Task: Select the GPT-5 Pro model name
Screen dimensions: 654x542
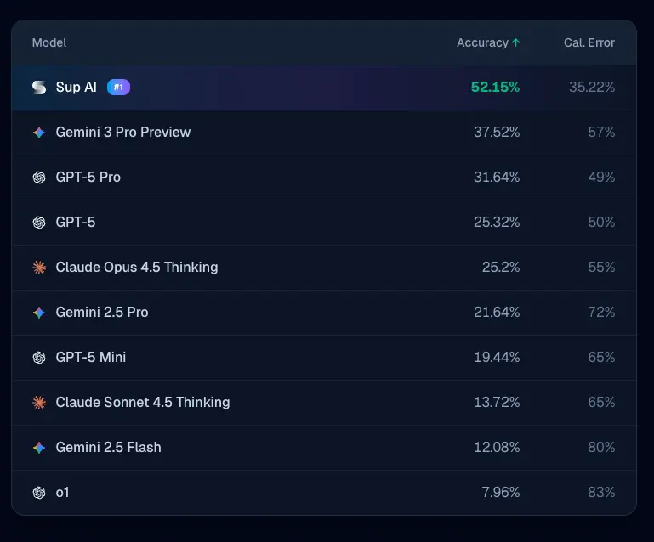Action: (88, 177)
